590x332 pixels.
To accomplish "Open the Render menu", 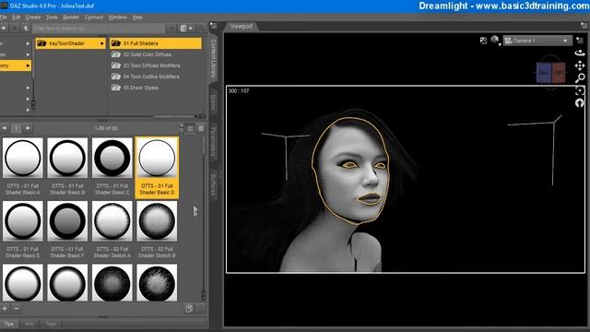I will tap(71, 18).
